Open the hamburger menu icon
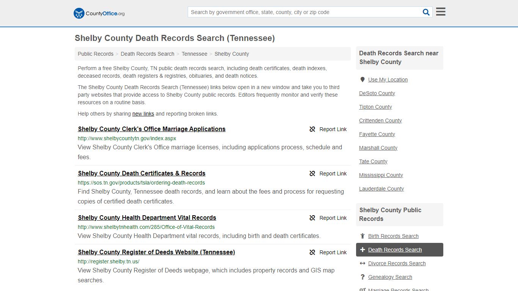 (441, 12)
